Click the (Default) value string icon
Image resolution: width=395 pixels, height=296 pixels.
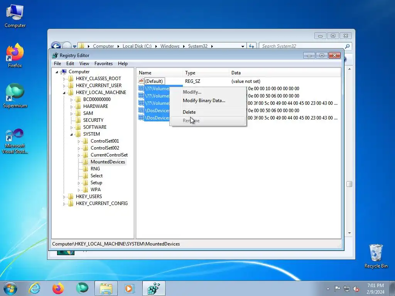pos(141,81)
